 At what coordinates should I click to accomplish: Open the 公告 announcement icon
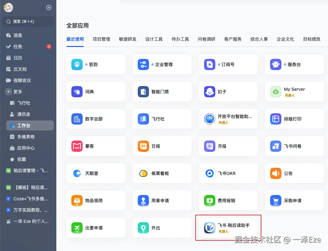pyautogui.click(x=276, y=173)
